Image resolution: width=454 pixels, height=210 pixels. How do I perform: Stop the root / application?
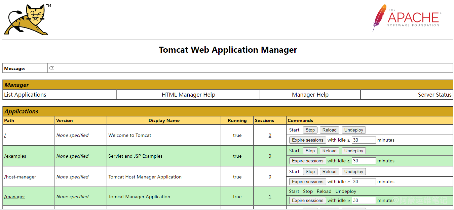point(310,130)
